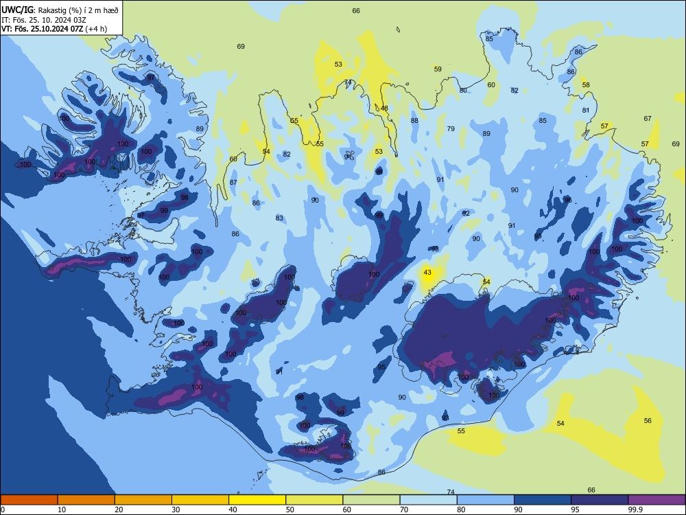Click the '88' humidity value on the map

[414, 120]
